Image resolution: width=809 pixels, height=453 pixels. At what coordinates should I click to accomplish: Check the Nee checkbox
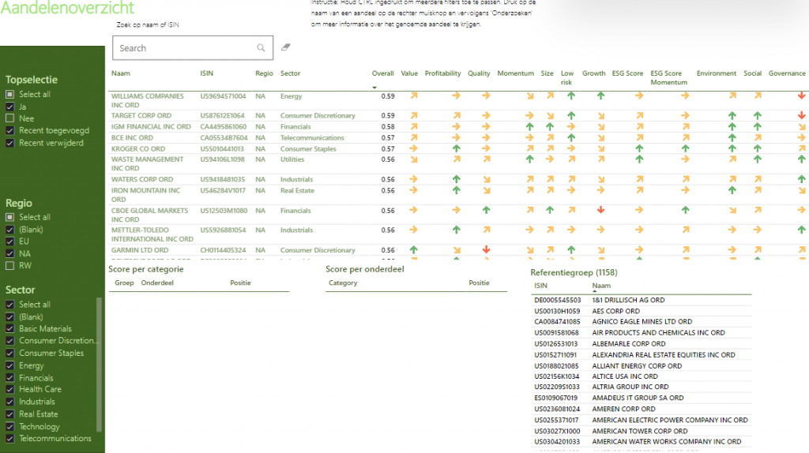(x=9, y=118)
